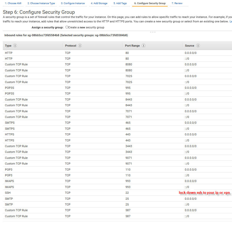232x225 pixels.
Task: Open the '3. Configure Instance' step
Action: click(73, 3)
